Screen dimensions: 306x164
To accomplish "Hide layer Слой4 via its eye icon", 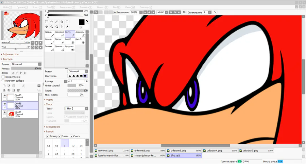I will click(x=4, y=112).
